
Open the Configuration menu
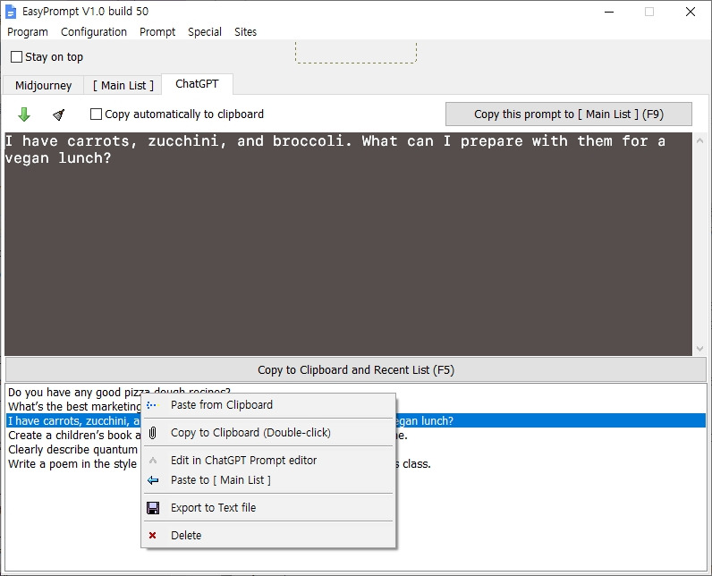pos(94,32)
